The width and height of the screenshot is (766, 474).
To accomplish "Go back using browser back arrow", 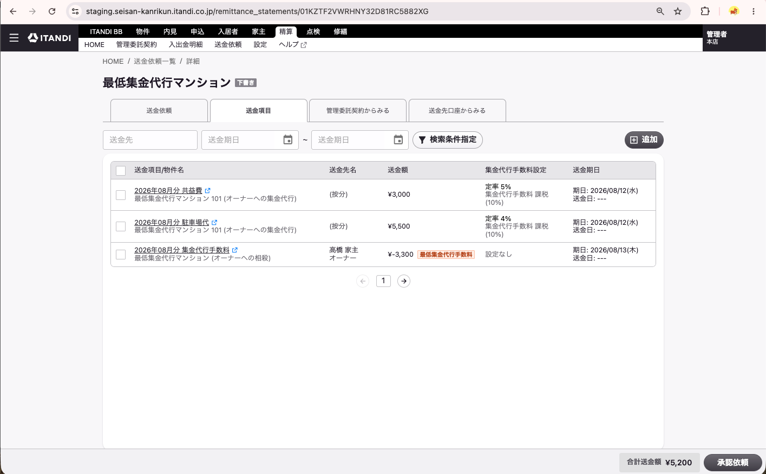I will 13,11.
